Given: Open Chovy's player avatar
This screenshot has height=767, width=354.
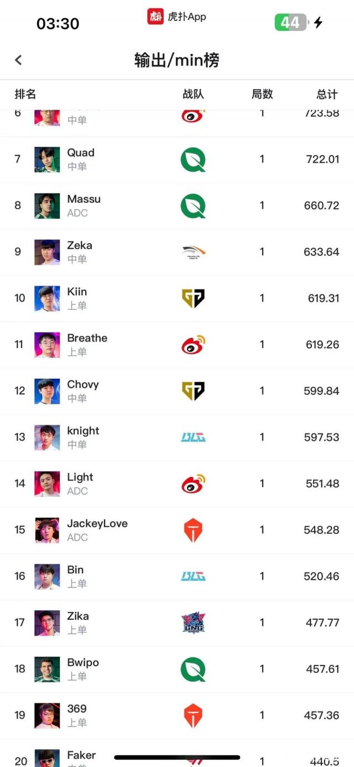Looking at the screenshot, I should point(47,391).
